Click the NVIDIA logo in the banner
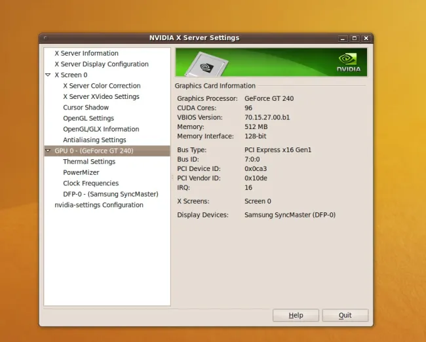The height and width of the screenshot is (342, 426). point(349,63)
